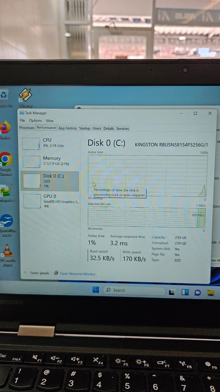The width and height of the screenshot is (220, 392).
Task: Switch to the Processes tab
Action: pyautogui.click(x=27, y=128)
